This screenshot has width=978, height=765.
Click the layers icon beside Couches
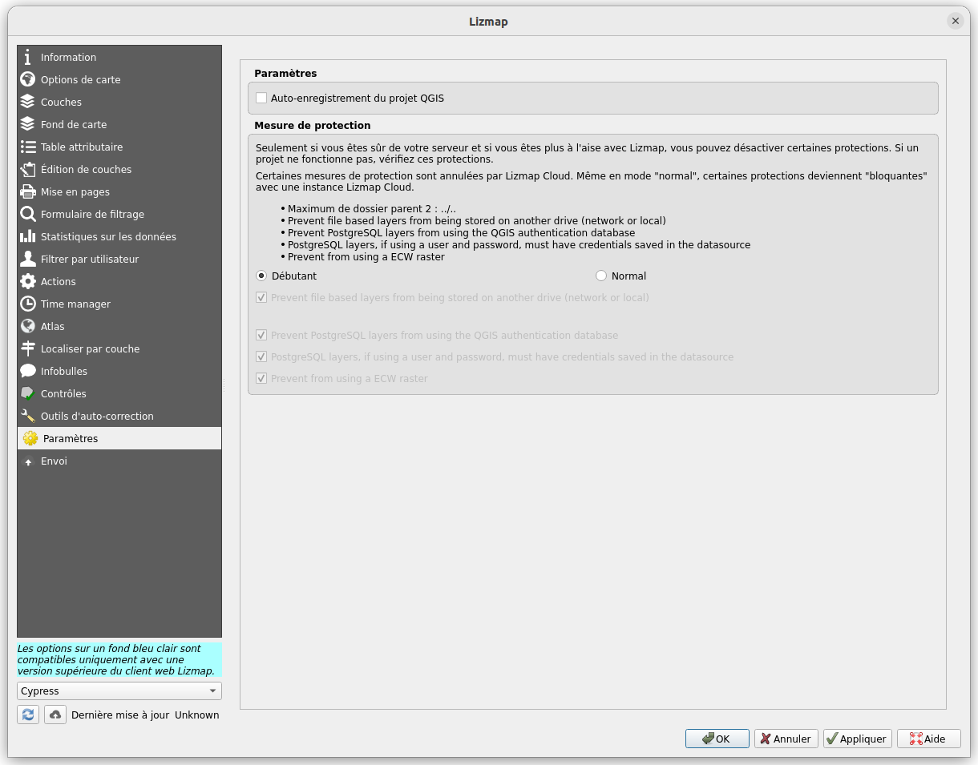tap(28, 102)
